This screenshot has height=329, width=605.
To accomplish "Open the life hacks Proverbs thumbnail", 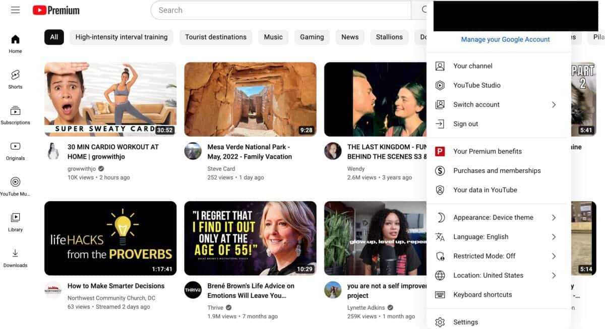I will pos(110,238).
